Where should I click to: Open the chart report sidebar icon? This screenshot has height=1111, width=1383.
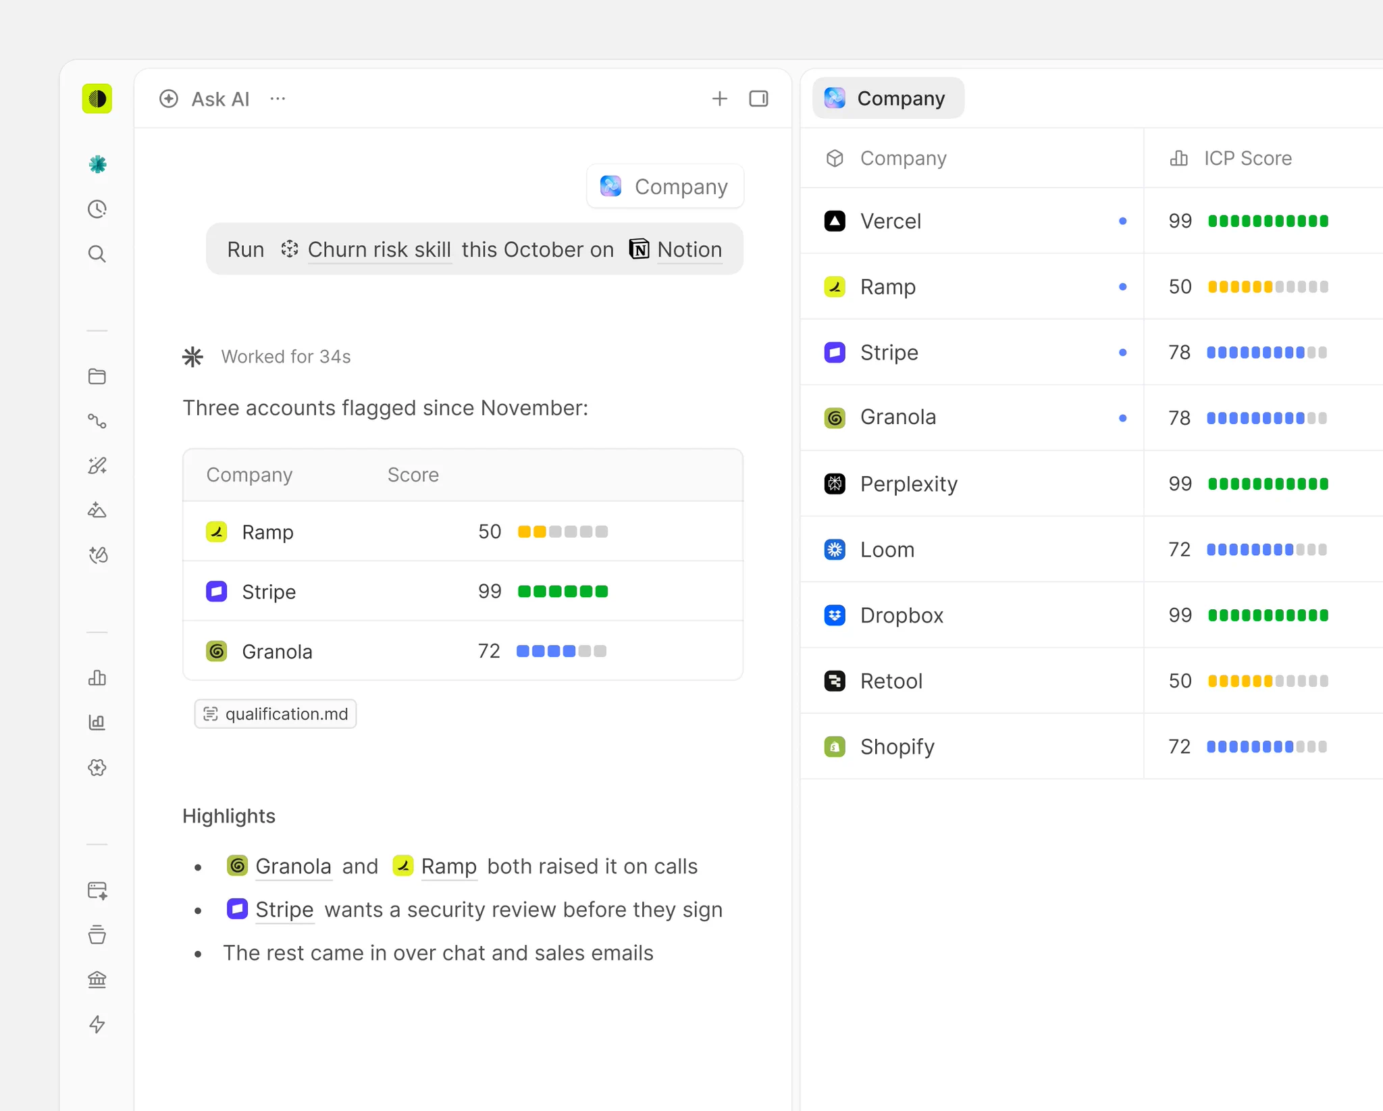97,722
